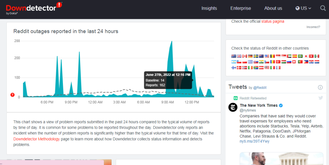The height and width of the screenshot is (165, 329).
Task: Open the Tweets widget info icon
Action: click(x=320, y=87)
